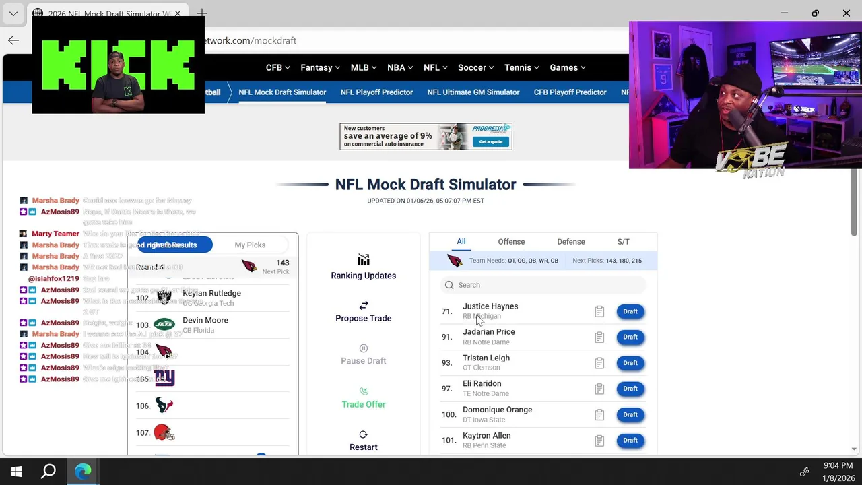Open scouting clipboard for Domonique Orange
This screenshot has height=485, width=862.
pyautogui.click(x=599, y=415)
